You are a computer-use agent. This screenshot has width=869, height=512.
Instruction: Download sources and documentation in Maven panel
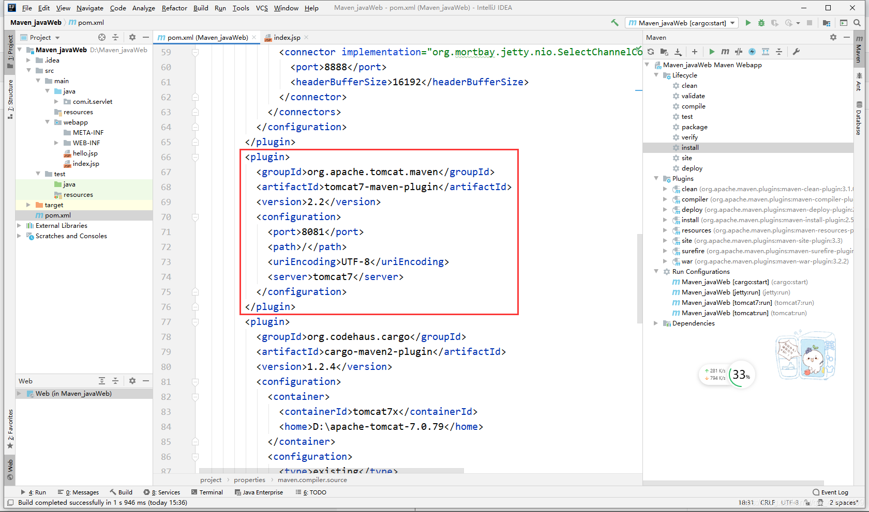pos(678,52)
